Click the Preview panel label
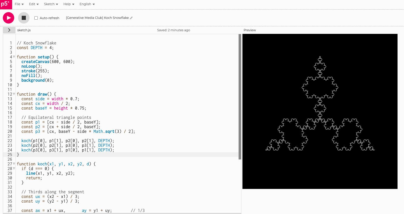This screenshot has width=404, height=214. click(250, 30)
